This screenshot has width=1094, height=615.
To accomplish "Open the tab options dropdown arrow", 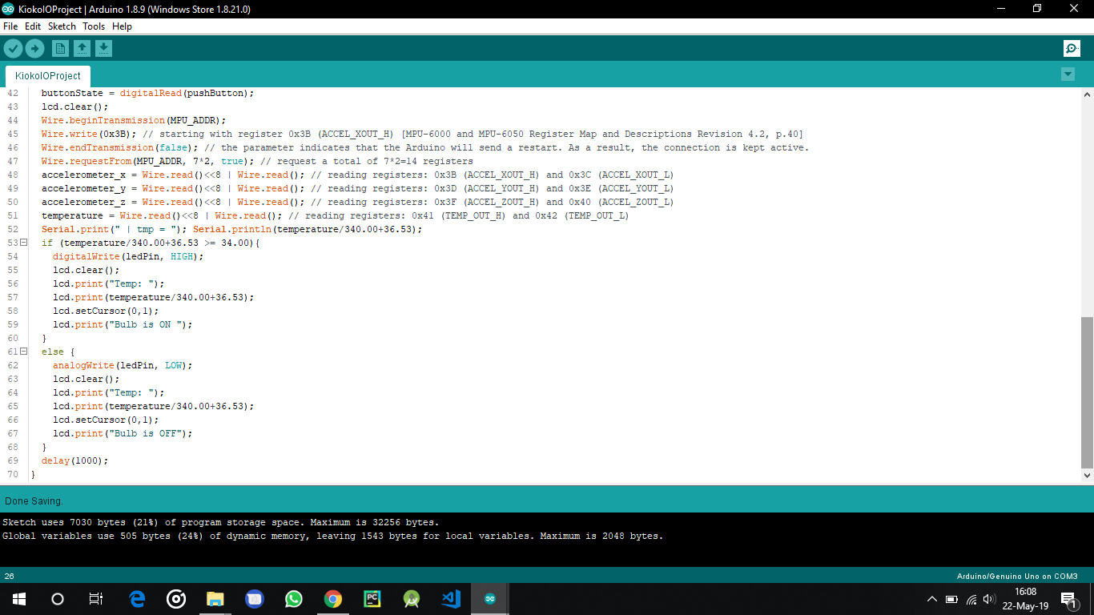I will [1068, 74].
